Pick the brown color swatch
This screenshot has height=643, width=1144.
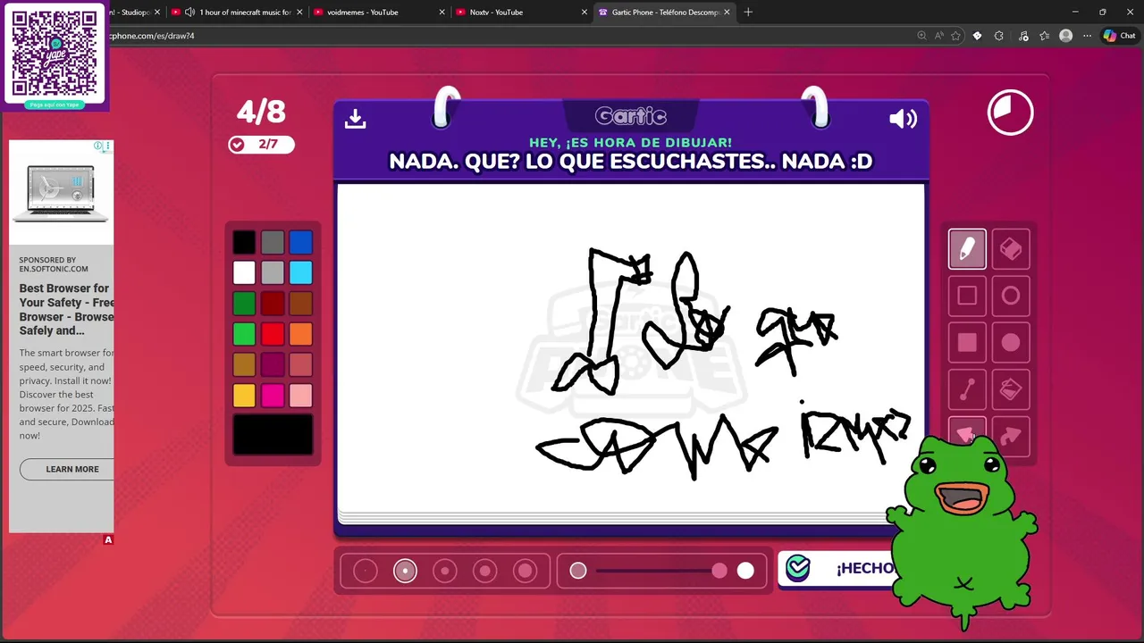coord(301,304)
